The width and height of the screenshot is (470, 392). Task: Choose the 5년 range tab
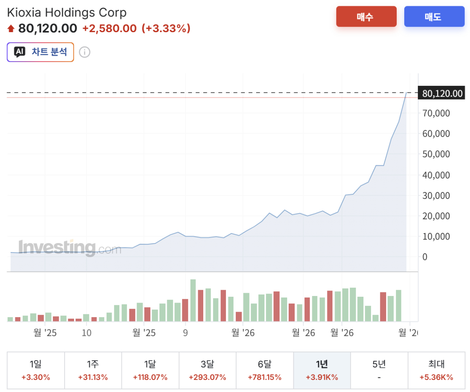click(x=379, y=370)
